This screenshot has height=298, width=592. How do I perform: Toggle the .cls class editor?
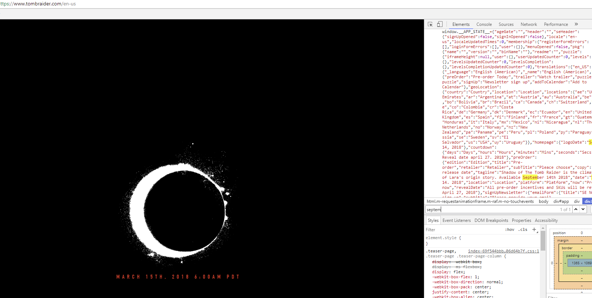point(523,230)
